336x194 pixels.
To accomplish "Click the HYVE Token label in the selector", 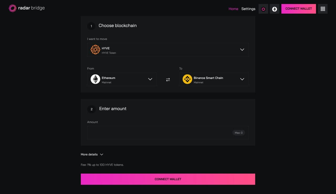I will click(x=109, y=53).
